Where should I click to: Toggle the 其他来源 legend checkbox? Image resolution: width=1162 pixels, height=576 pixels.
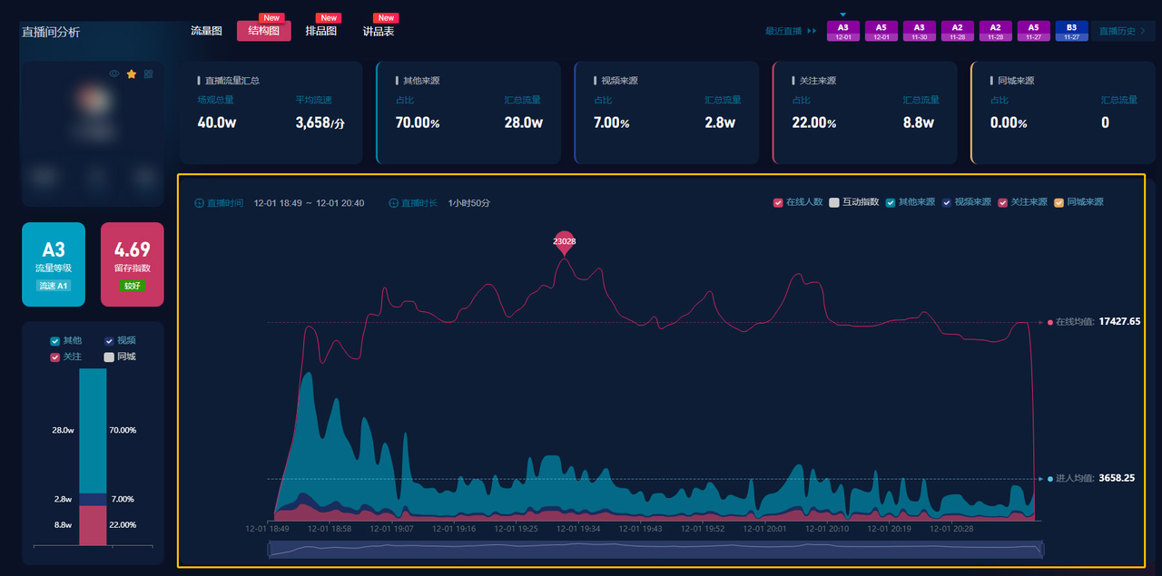click(891, 202)
